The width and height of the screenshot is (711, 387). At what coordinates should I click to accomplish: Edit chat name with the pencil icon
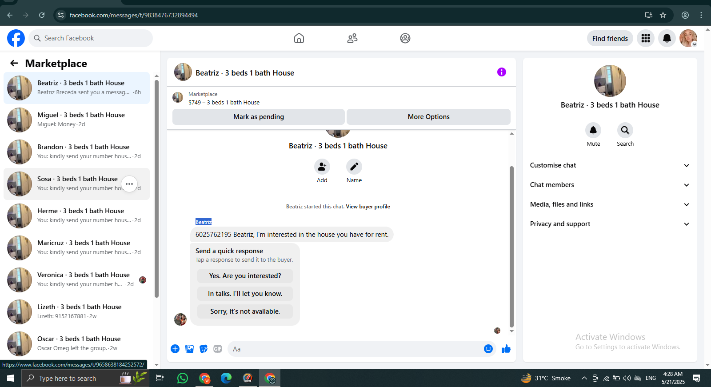[354, 167]
